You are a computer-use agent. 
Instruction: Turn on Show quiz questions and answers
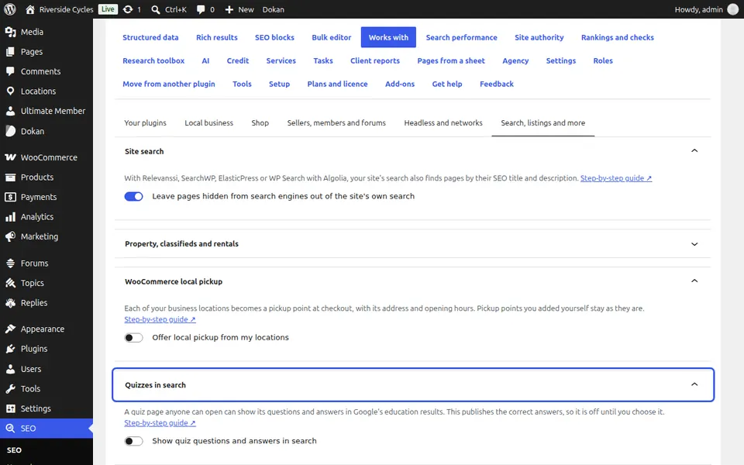[x=133, y=441]
